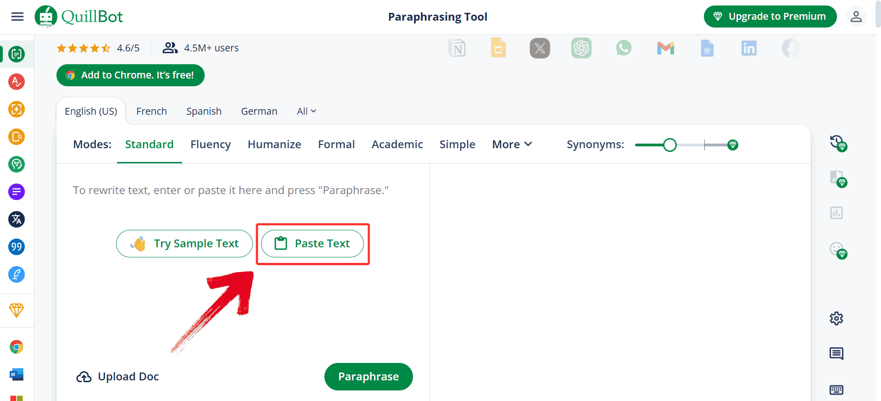Image resolution: width=881 pixels, height=401 pixels.
Task: Switch to the Spanish language tab
Action: [x=204, y=111]
